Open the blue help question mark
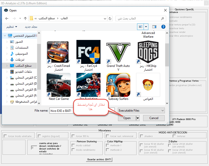This screenshot has width=209, height=166. pyautogui.click(x=163, y=27)
